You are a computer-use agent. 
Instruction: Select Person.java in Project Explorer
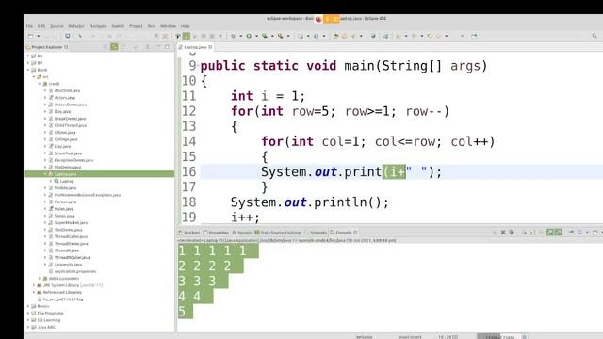65,202
